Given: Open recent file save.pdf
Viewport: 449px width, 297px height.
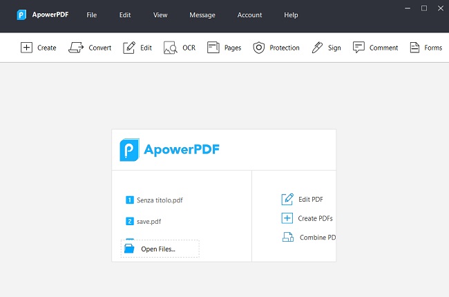Looking at the screenshot, I should coord(149,222).
